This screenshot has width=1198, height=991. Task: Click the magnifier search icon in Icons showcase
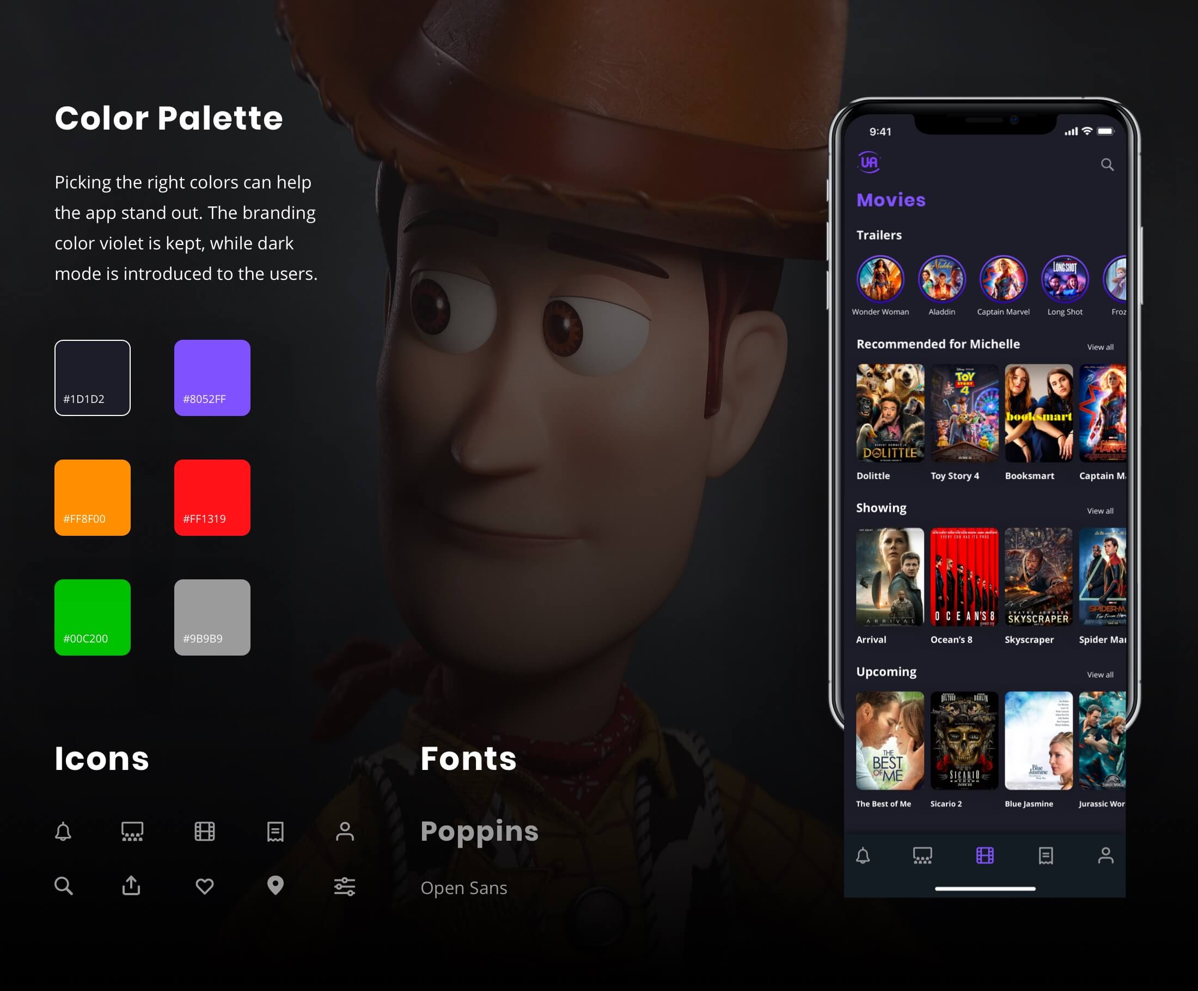(63, 885)
